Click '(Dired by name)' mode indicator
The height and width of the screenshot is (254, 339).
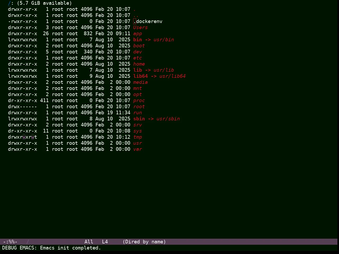[x=144, y=242]
